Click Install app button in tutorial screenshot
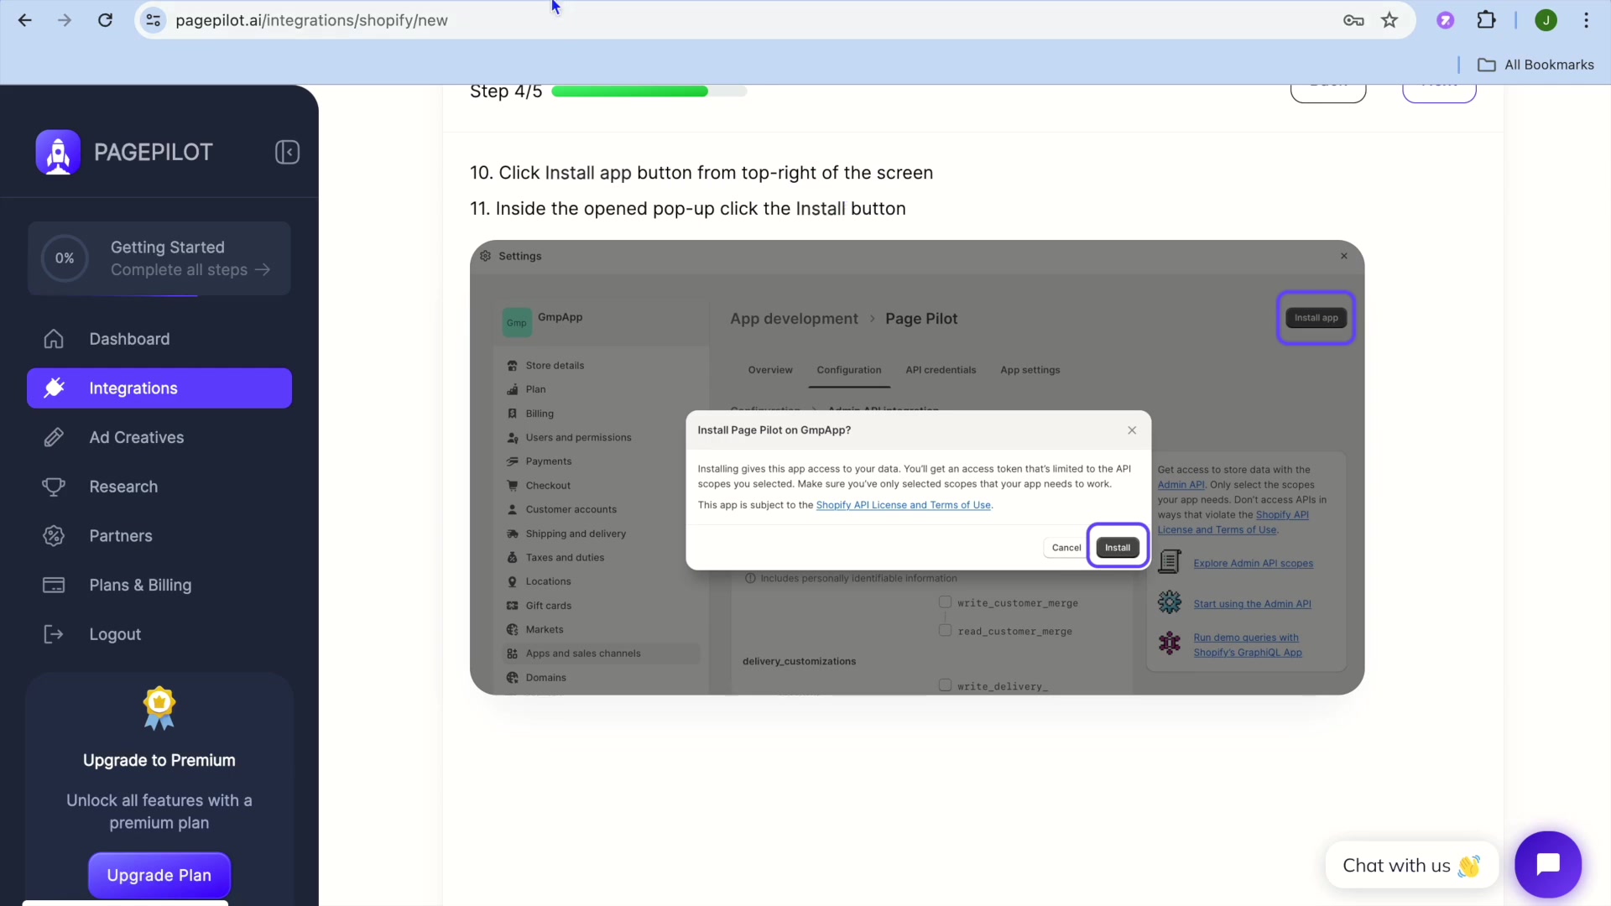The height and width of the screenshot is (906, 1611). (1316, 318)
